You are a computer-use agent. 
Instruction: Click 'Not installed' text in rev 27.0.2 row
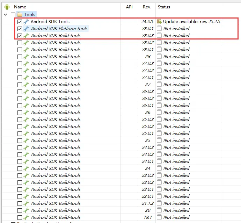click(176, 71)
